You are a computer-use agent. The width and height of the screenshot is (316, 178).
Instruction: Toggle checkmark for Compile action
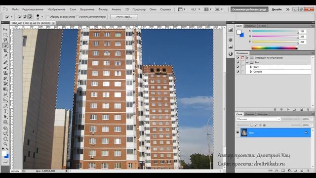pyautogui.click(x=238, y=72)
